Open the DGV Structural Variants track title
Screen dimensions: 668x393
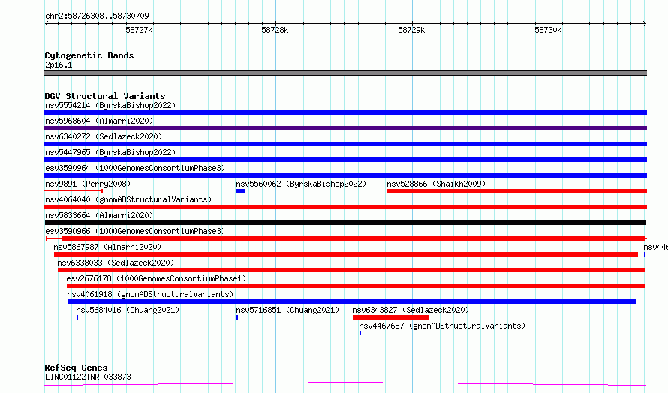tap(105, 96)
